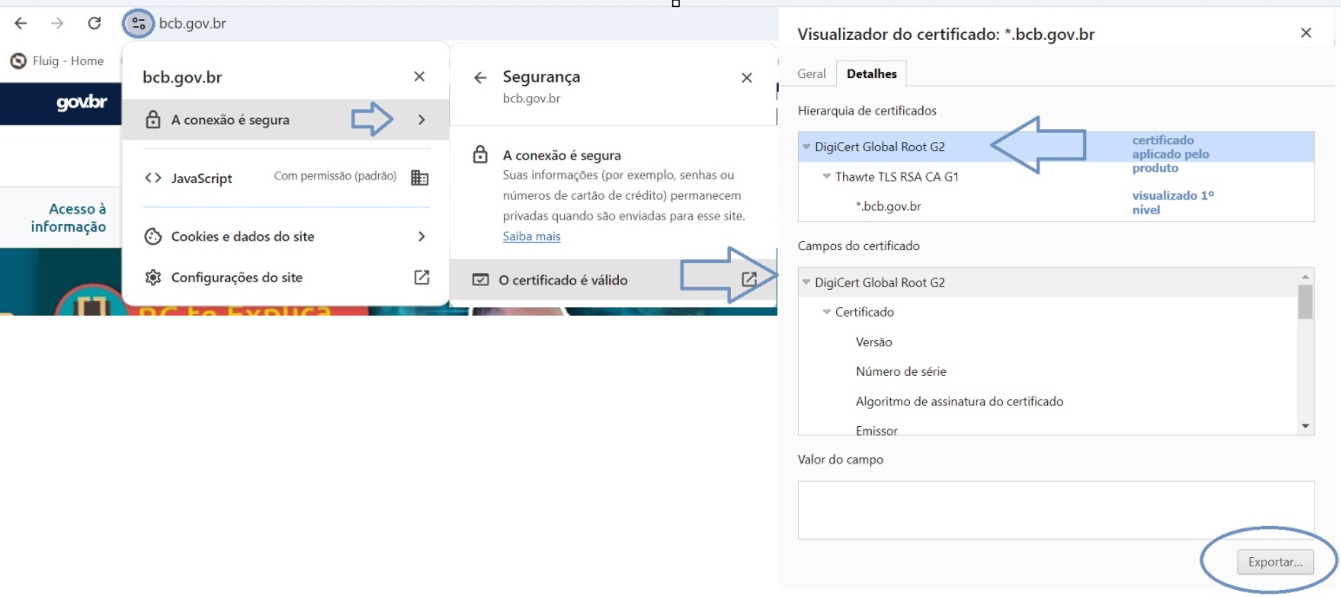
Task: Click external link icon for Configurações do site
Action: [x=422, y=278]
